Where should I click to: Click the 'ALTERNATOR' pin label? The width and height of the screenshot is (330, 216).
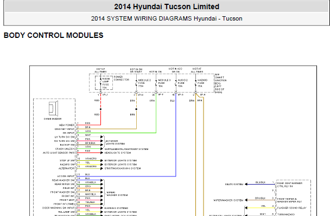[67, 168]
